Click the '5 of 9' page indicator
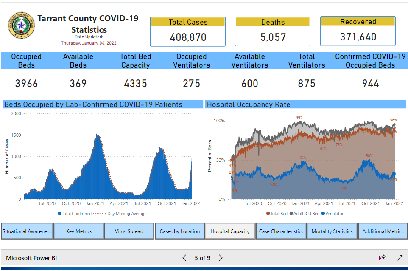The width and height of the screenshot is (408, 271). click(x=202, y=258)
